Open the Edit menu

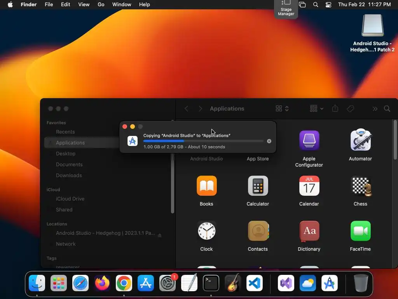pyautogui.click(x=65, y=5)
